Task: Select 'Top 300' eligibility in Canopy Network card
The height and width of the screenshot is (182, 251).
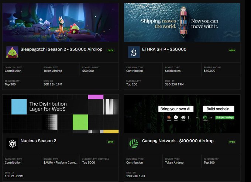Action: 209,162
